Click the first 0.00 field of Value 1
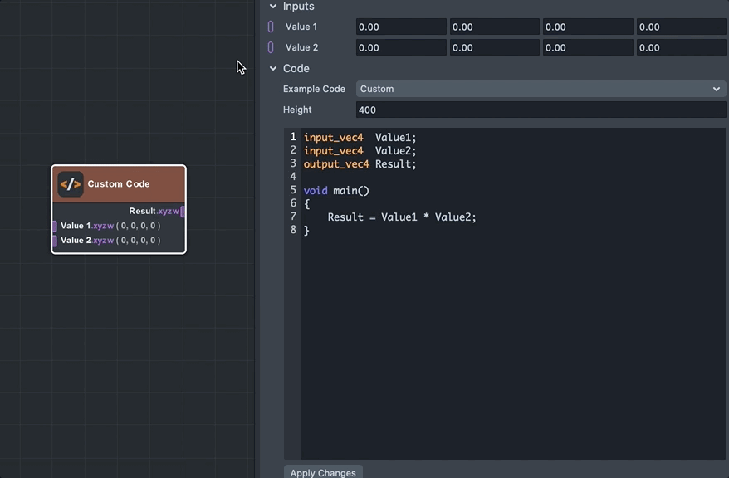The image size is (729, 478). 402,26
